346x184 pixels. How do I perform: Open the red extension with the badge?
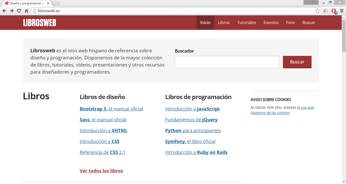point(333,11)
